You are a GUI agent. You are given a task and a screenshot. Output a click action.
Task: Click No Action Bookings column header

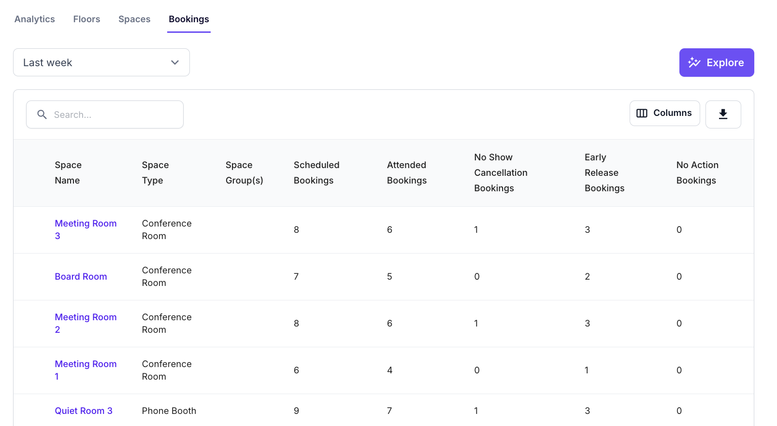(697, 172)
